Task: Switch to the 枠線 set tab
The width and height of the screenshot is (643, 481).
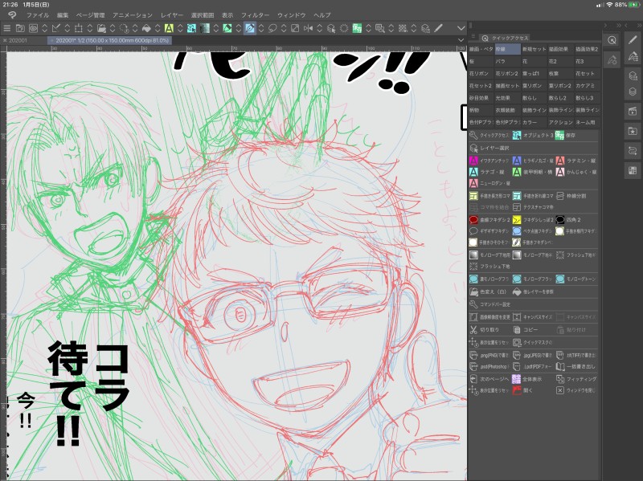Action: pyautogui.click(x=507, y=49)
